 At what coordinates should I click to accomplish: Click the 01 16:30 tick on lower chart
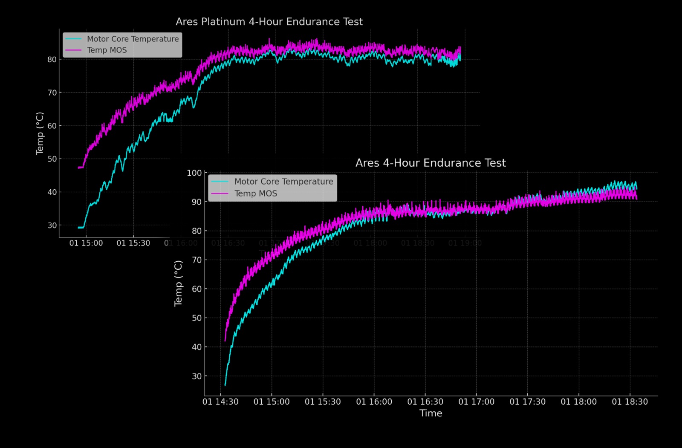tap(425, 402)
